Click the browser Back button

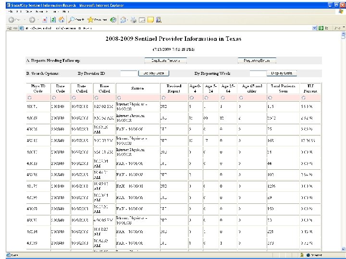[x=11, y=20]
